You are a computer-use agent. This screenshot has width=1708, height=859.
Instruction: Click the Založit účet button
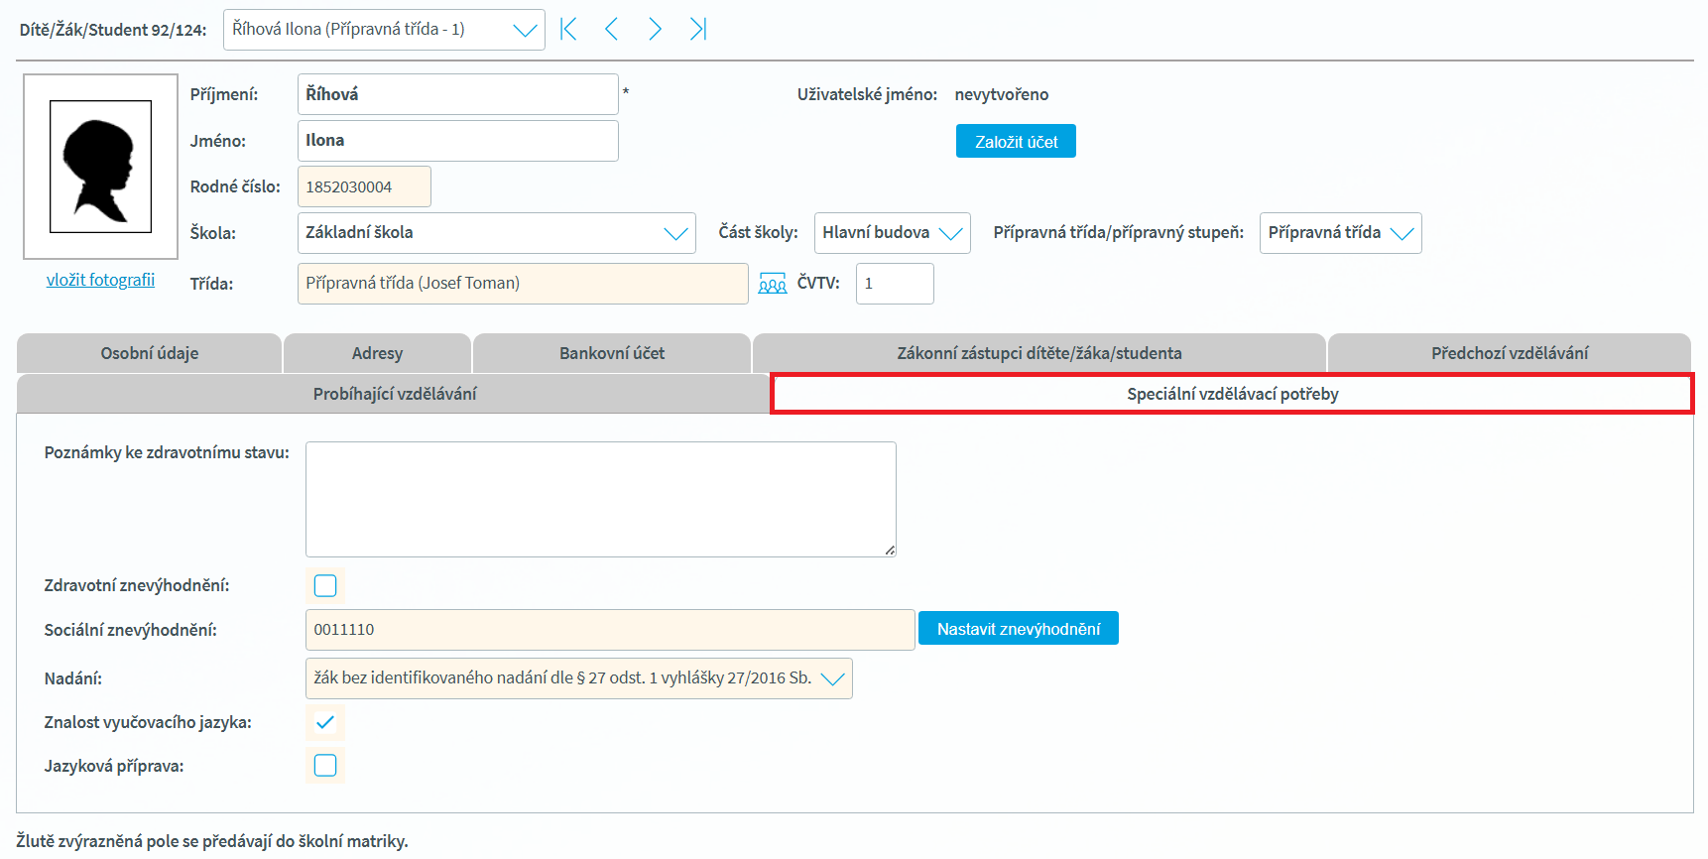(x=1016, y=142)
